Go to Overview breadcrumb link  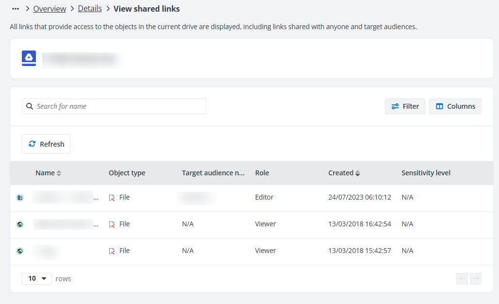(x=50, y=9)
